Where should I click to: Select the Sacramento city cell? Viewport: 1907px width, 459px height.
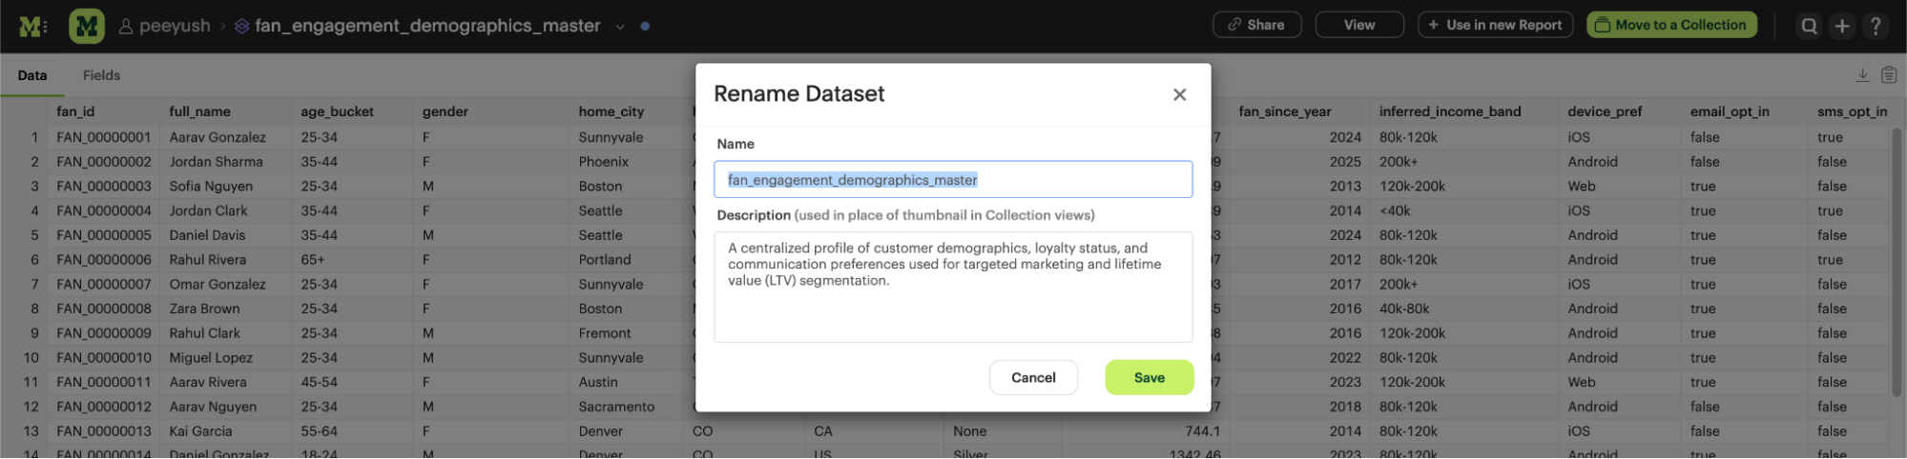tap(616, 407)
